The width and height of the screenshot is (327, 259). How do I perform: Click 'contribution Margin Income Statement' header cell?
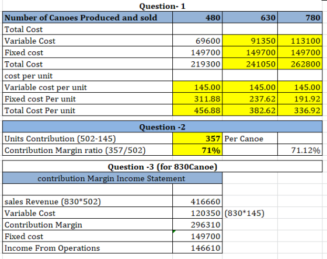tap(112, 178)
